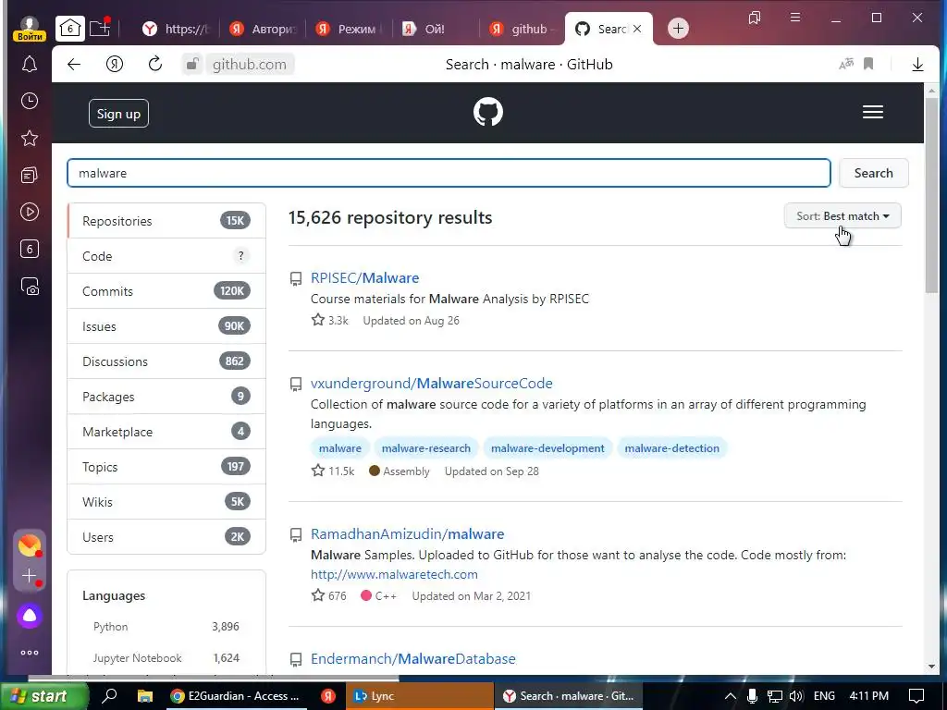
Task: Filter results by Jupyter Notebook language
Action: pos(166,658)
